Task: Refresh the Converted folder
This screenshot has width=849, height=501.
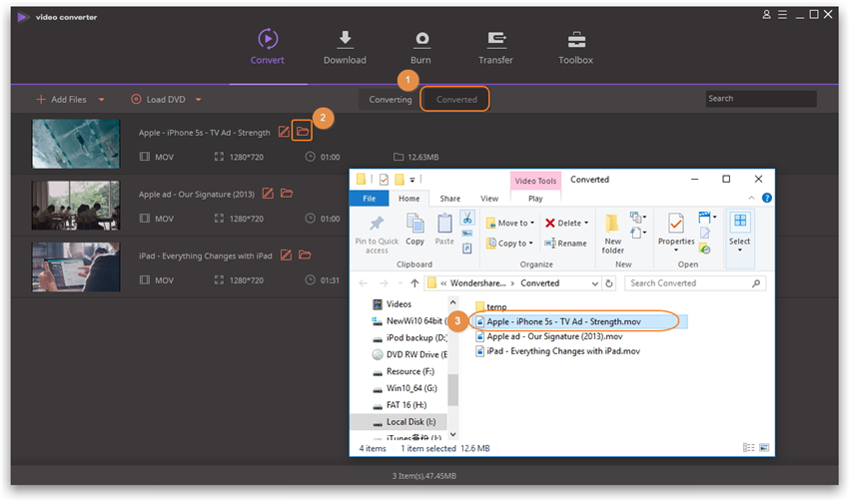Action: tap(609, 283)
